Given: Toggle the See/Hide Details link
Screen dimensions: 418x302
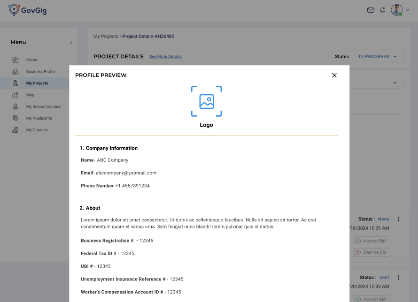Looking at the screenshot, I should (x=165, y=57).
